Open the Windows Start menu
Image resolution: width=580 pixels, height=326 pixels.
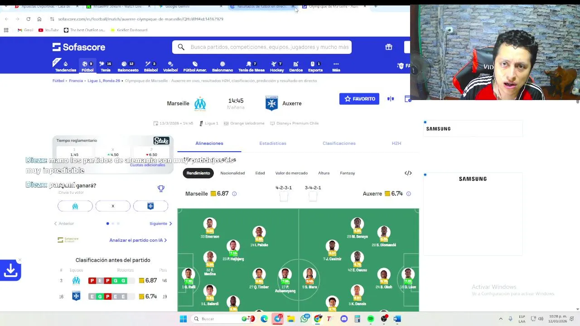(x=183, y=319)
